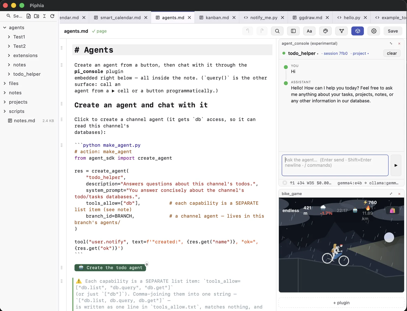Screen dimensions: 407x311
Task: Toggle the plugins cube button
Action: (358, 31)
